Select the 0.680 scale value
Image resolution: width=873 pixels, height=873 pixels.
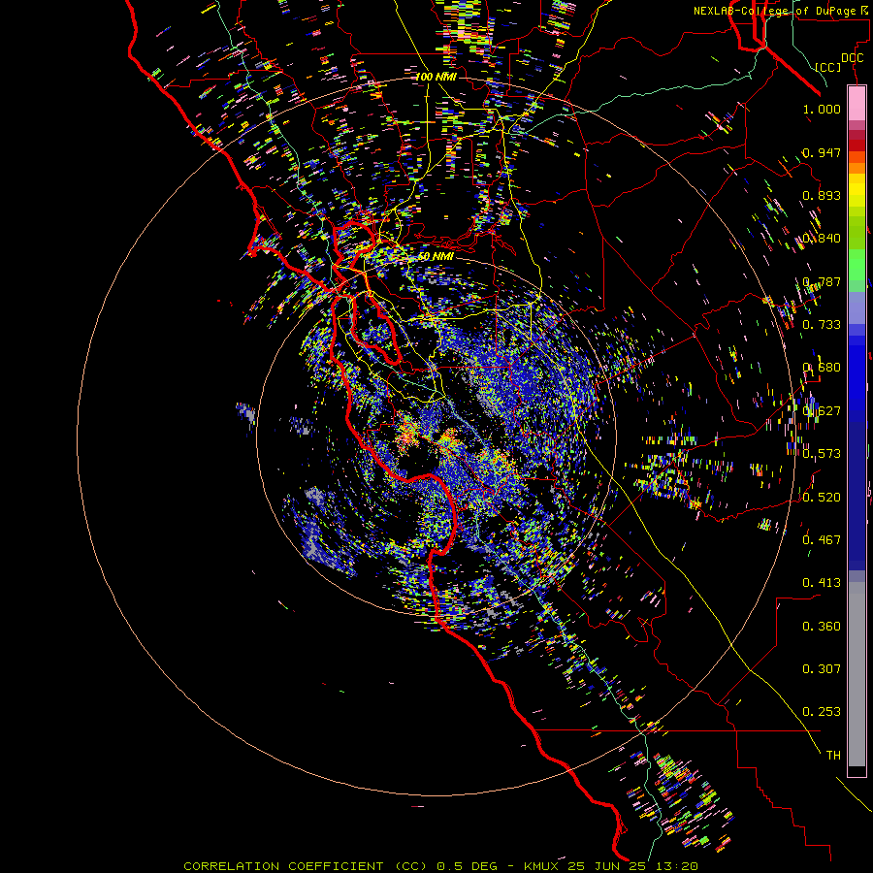(x=822, y=368)
